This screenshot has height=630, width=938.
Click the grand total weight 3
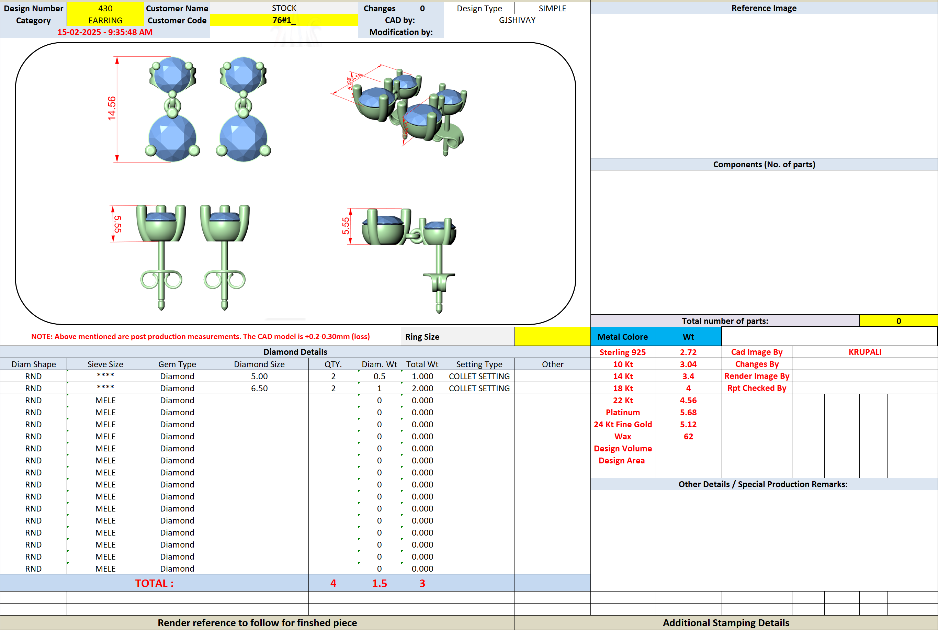tap(422, 583)
